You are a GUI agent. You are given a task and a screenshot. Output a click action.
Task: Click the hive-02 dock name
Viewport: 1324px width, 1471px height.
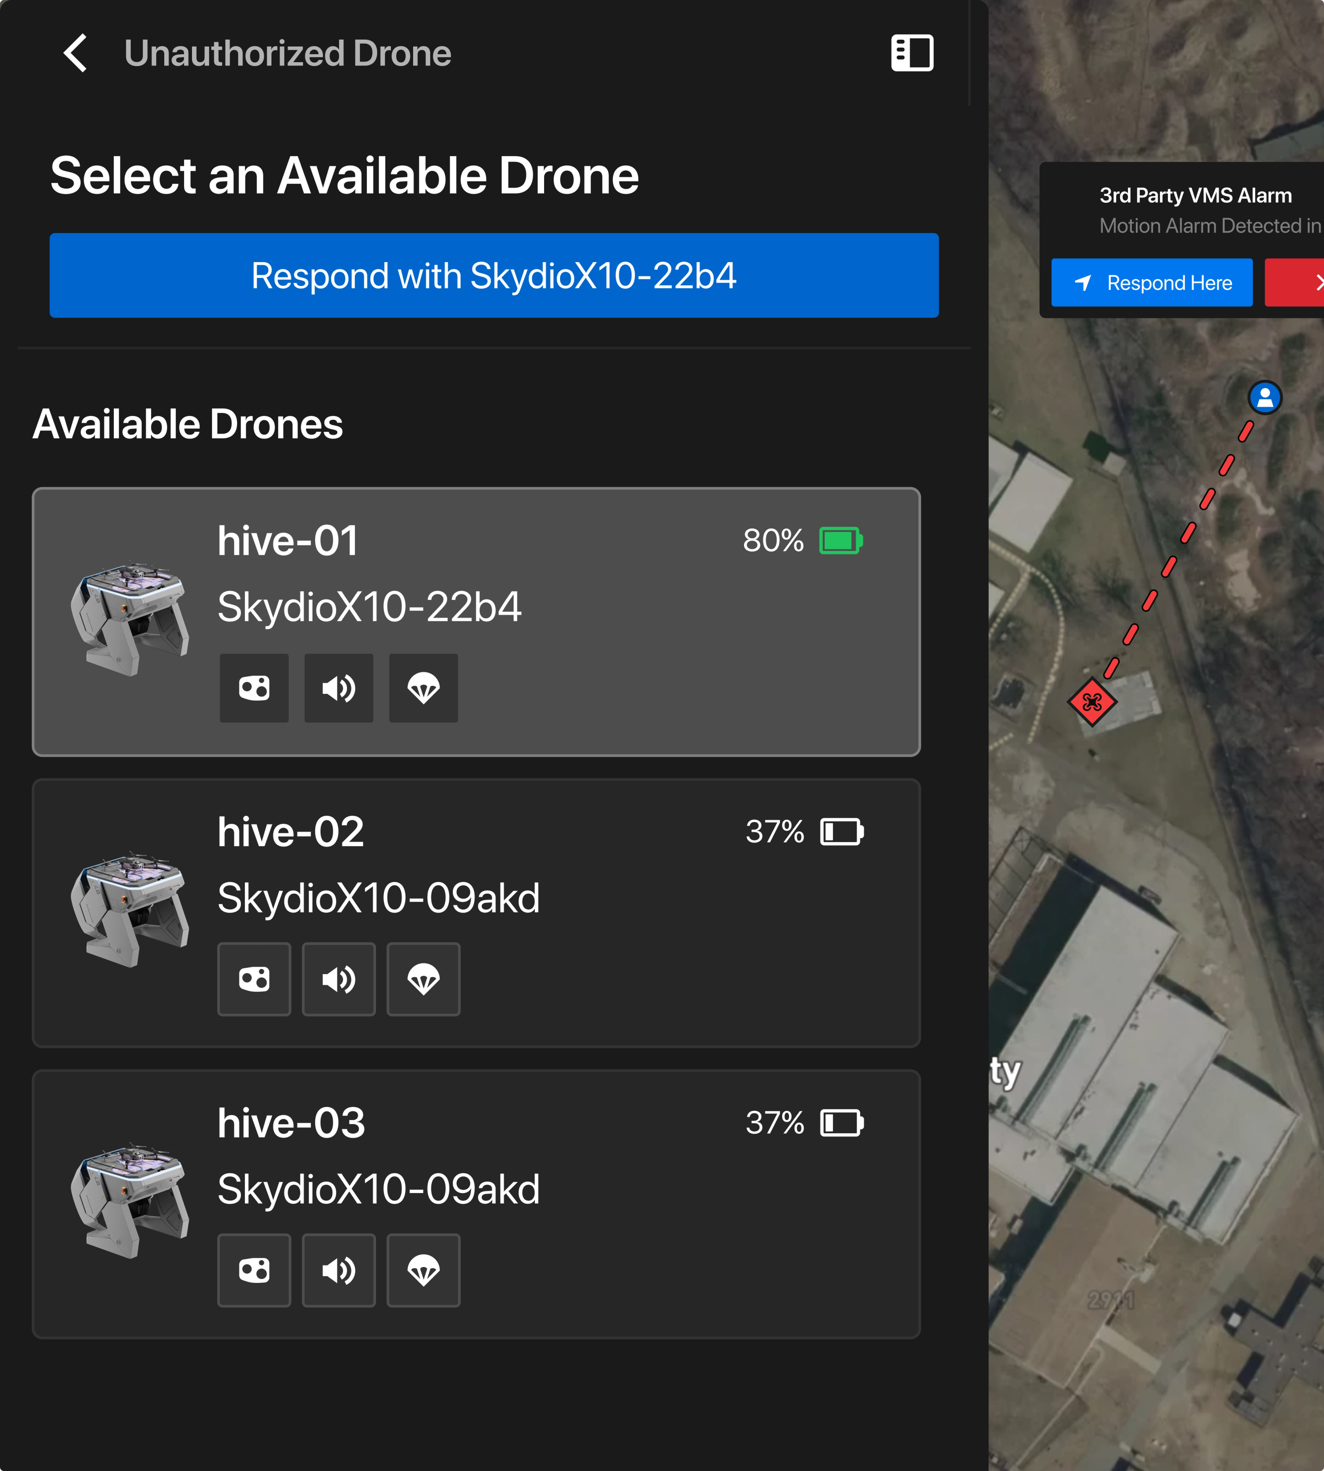(290, 832)
